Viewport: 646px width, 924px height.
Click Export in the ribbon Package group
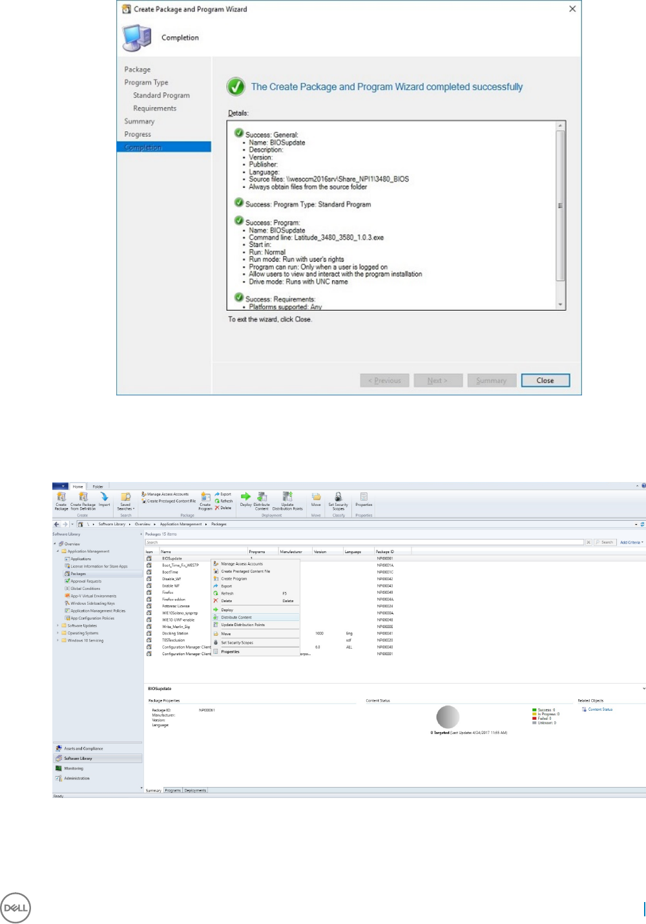[223, 494]
